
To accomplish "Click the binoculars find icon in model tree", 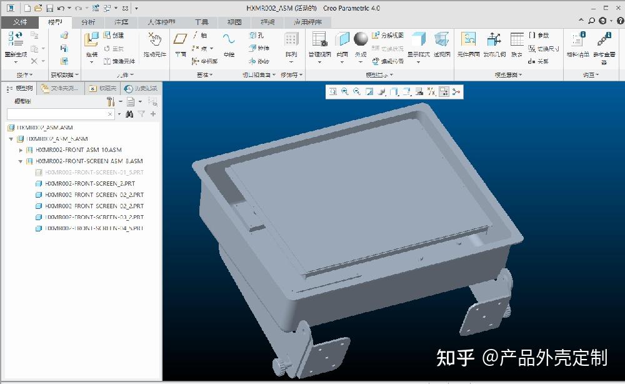I will point(129,114).
